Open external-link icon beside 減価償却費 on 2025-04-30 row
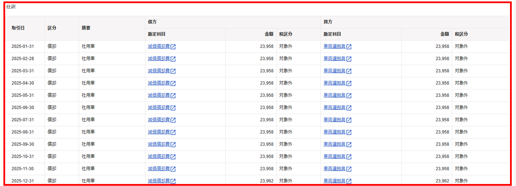516x186 pixels. point(173,83)
